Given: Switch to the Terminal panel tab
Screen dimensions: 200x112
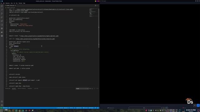Looking at the screenshot, I should point(30,88).
